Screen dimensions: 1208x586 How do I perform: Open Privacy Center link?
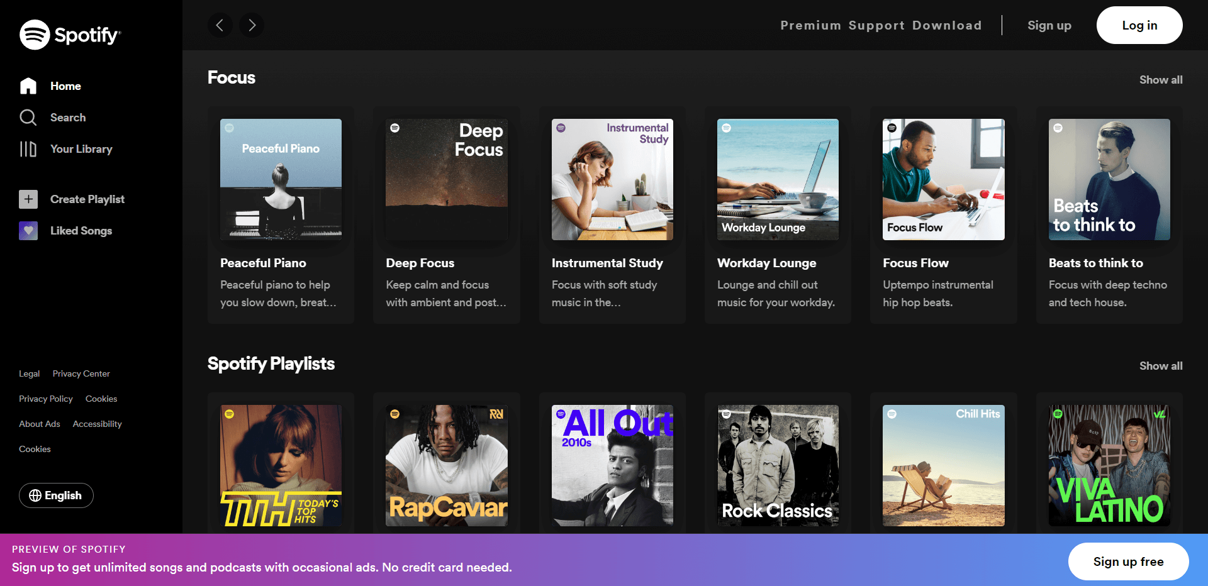[81, 373]
